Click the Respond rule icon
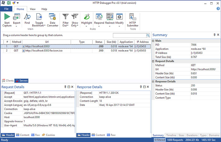Viewport: 221px width, 142px height. click(99, 17)
